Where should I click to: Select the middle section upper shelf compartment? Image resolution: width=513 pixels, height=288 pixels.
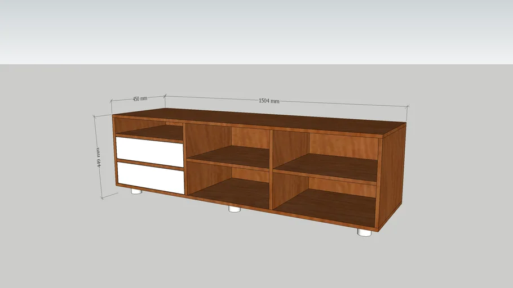point(228,141)
